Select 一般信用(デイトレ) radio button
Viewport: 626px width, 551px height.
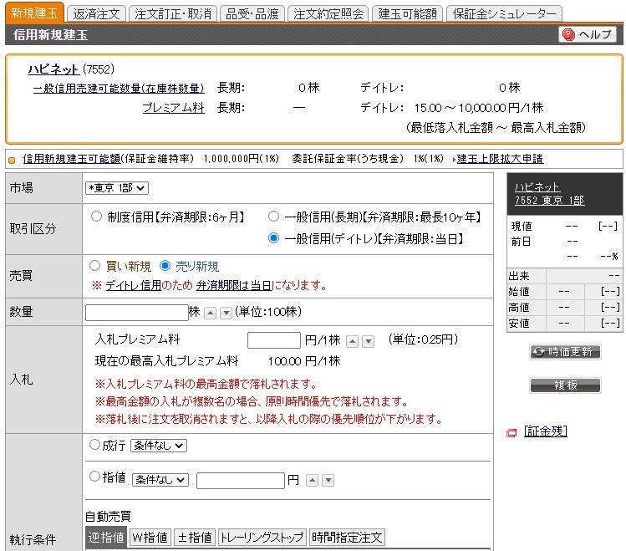273,238
